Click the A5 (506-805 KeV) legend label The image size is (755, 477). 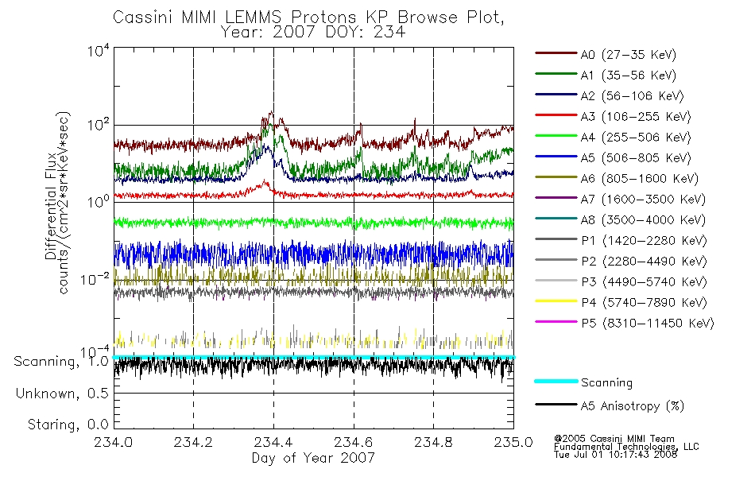[636, 158]
